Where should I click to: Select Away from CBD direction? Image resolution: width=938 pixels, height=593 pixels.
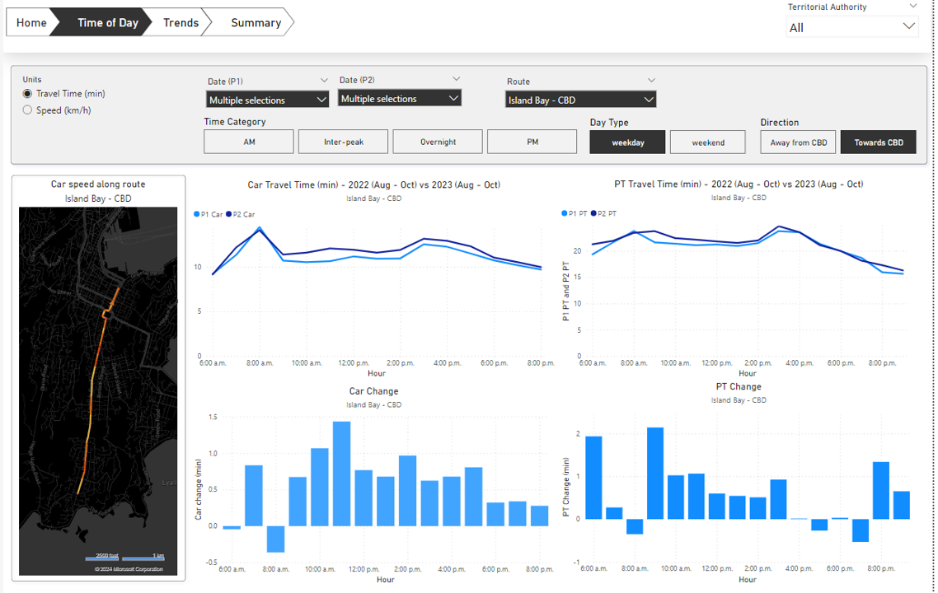coord(798,142)
